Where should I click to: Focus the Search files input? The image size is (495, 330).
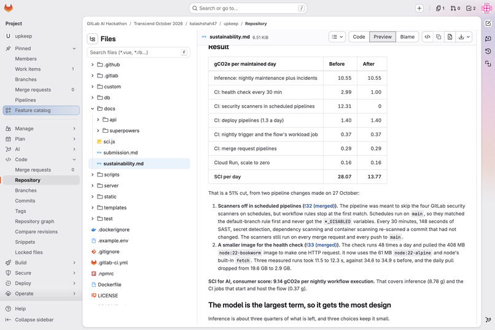pos(138,52)
